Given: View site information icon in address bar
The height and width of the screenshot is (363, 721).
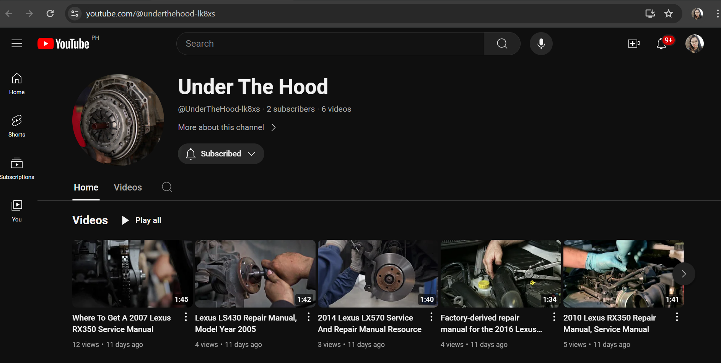Looking at the screenshot, I should [x=75, y=14].
